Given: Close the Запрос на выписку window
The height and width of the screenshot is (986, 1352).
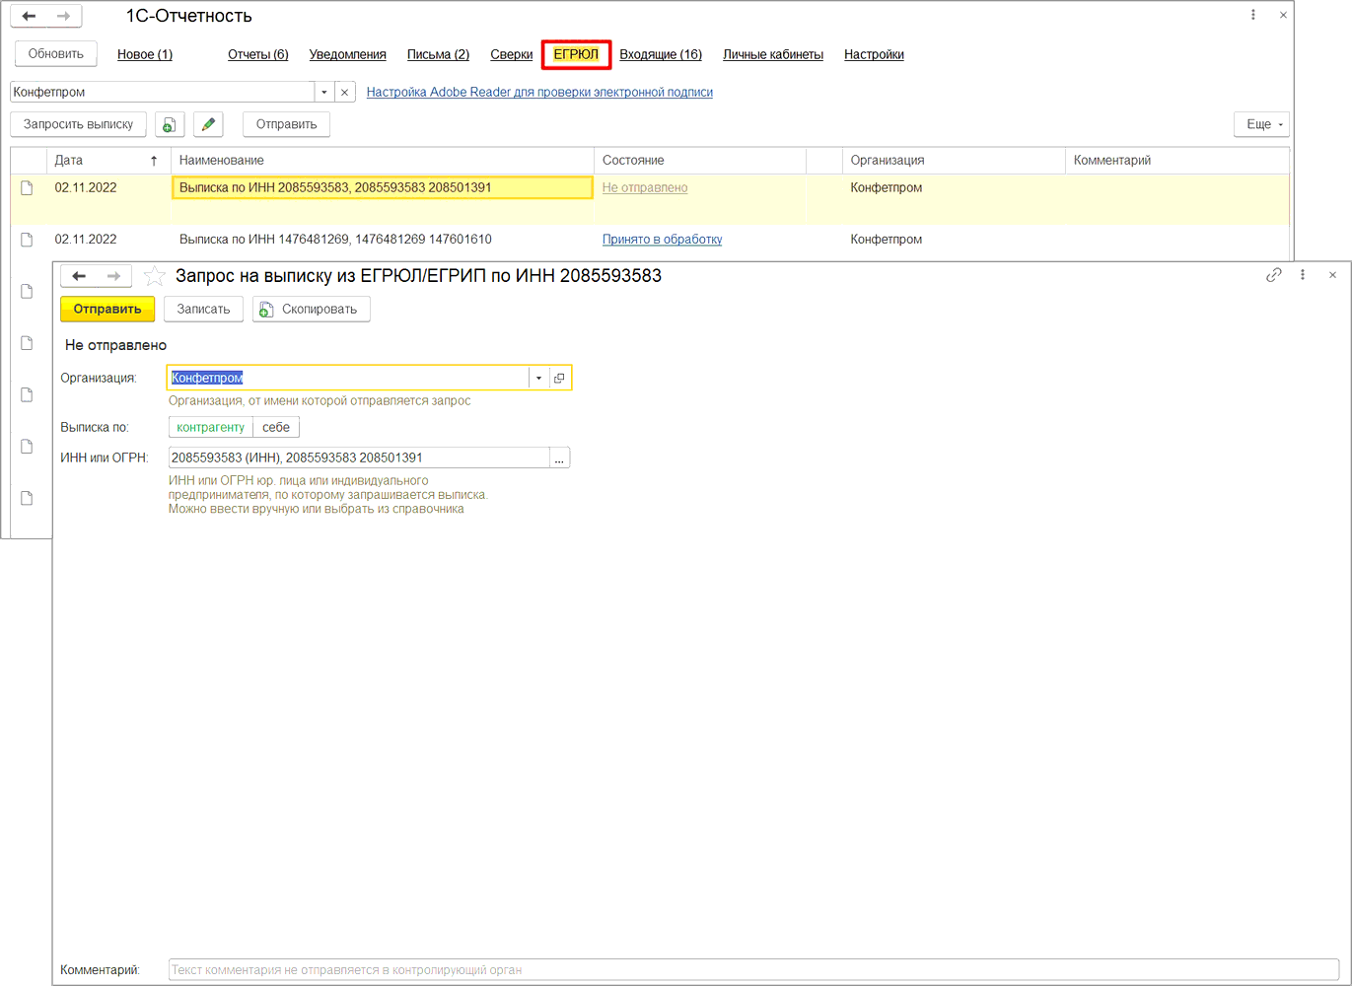Looking at the screenshot, I should 1332,275.
